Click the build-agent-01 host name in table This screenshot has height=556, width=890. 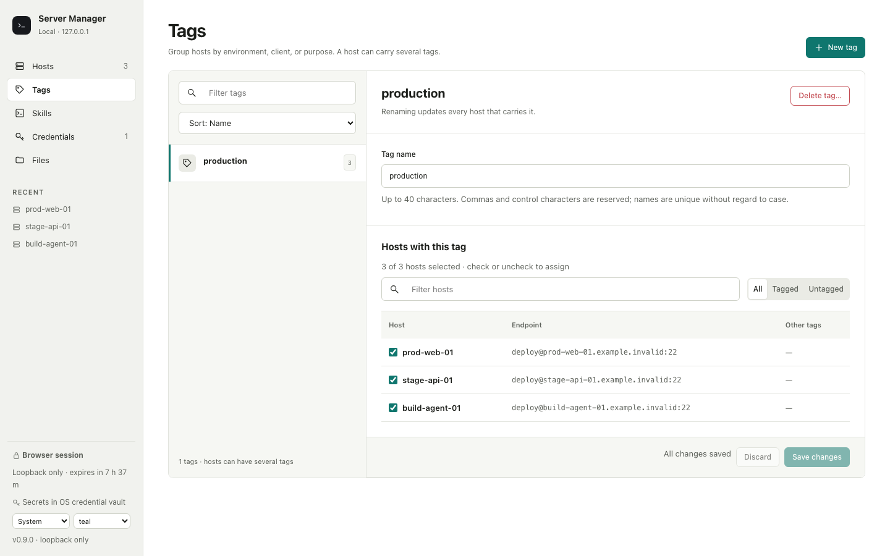coord(431,408)
